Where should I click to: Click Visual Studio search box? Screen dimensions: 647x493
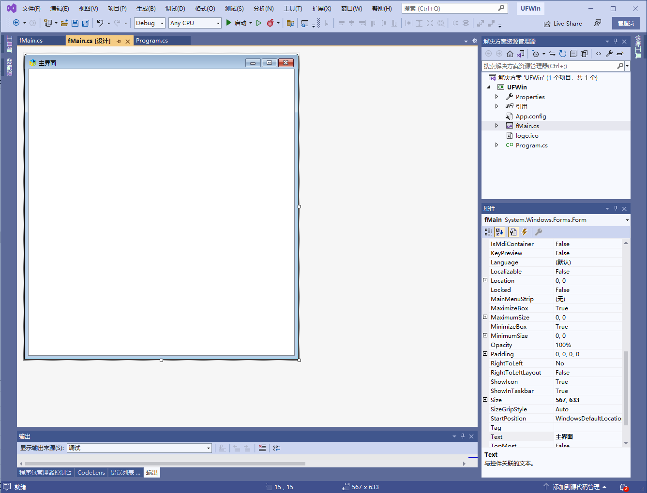tap(454, 8)
